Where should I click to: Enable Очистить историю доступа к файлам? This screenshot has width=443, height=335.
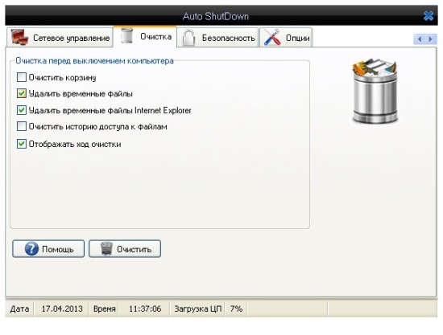tap(22, 126)
